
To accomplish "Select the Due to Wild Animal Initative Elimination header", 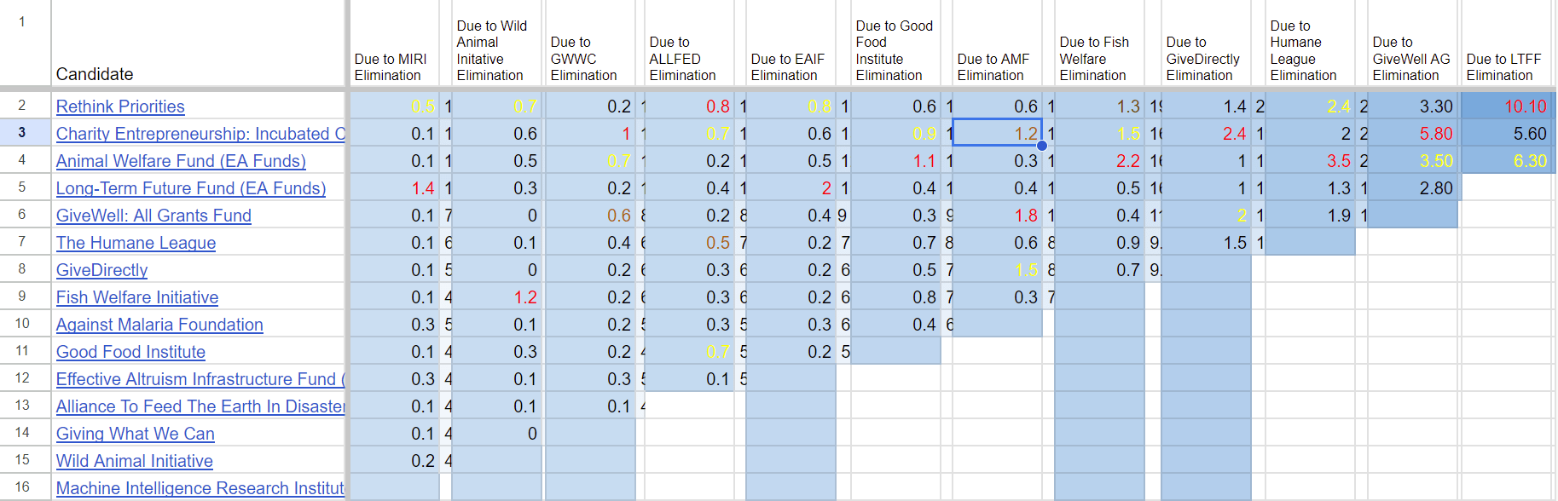I will coord(496,43).
